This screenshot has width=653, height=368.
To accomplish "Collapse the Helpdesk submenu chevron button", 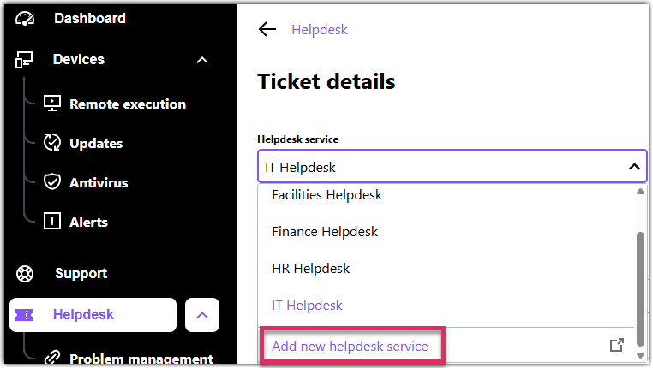I will click(x=202, y=315).
